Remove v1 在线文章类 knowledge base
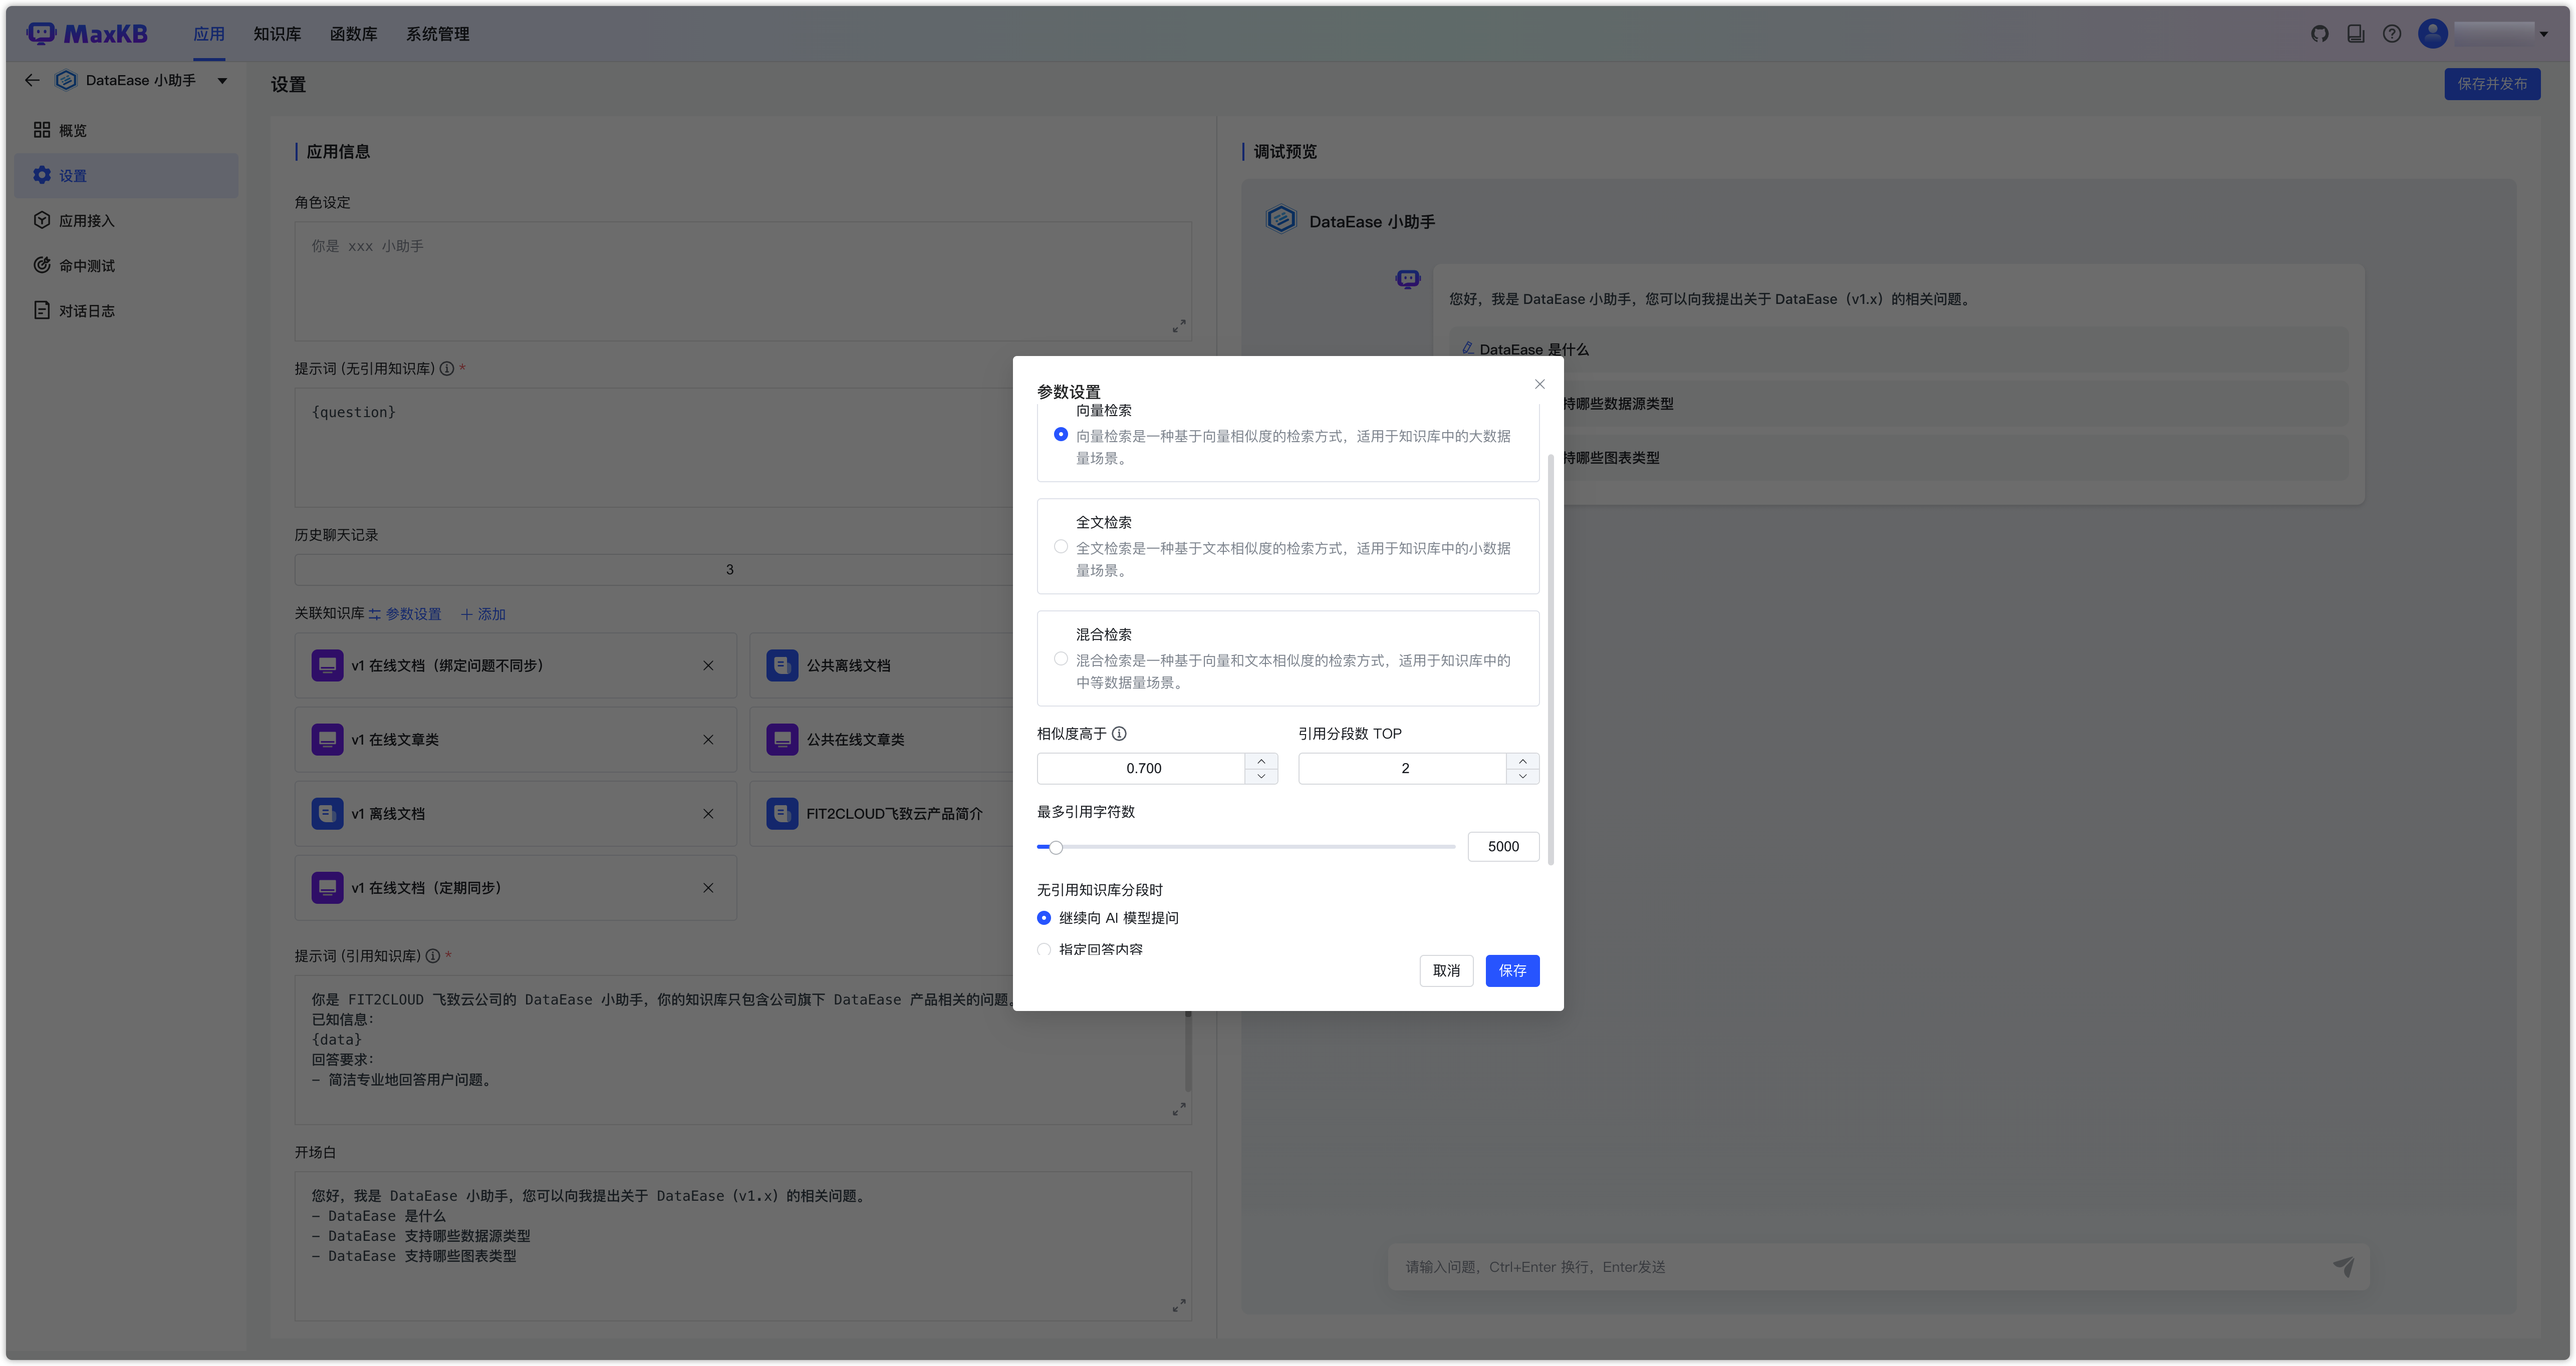The width and height of the screenshot is (2576, 1366). click(x=708, y=740)
